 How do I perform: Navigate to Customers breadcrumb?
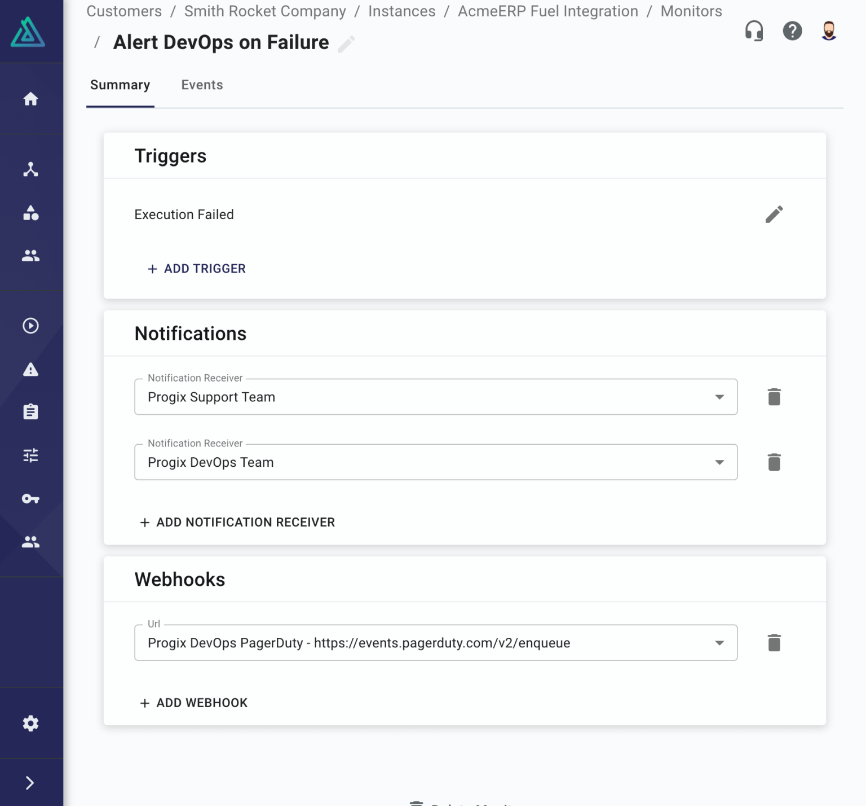[x=124, y=11]
